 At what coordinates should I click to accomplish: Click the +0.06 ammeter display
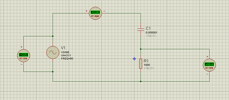(95, 12)
